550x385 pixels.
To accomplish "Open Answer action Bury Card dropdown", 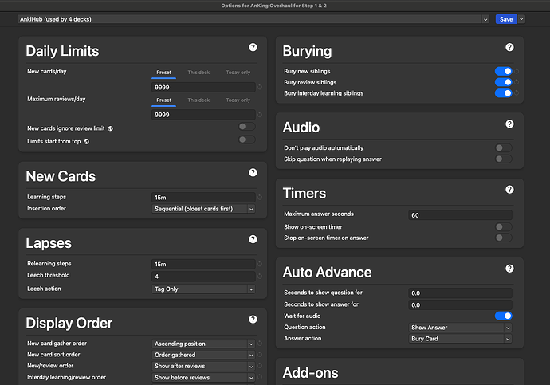I will coord(460,339).
